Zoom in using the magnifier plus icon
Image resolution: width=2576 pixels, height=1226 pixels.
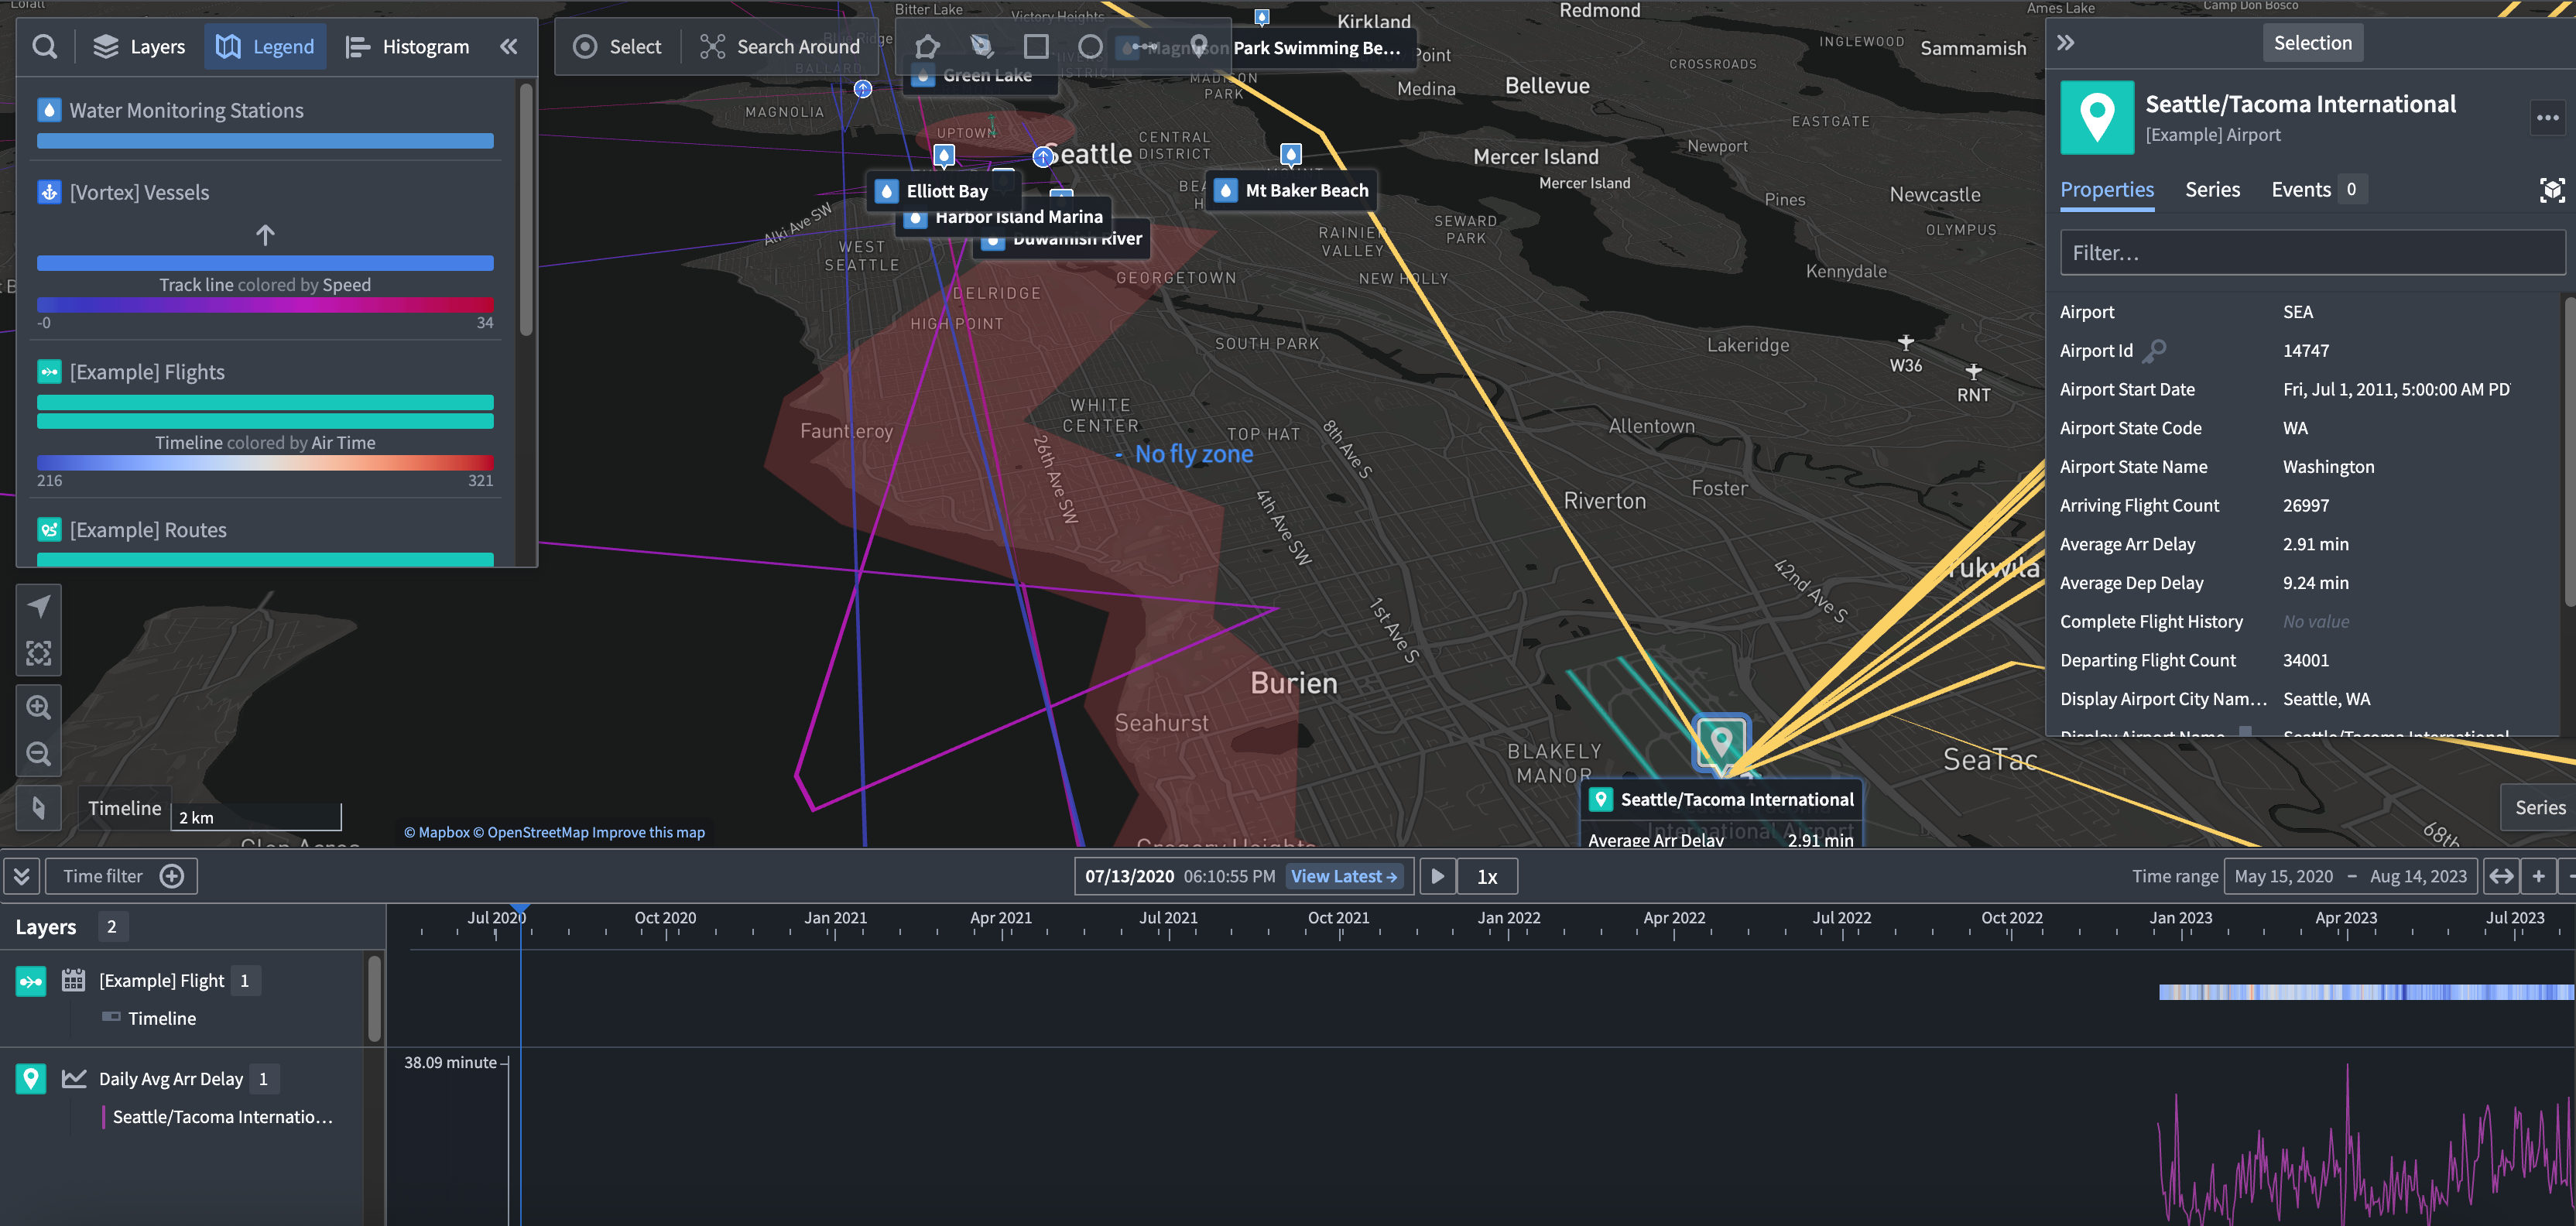39,708
